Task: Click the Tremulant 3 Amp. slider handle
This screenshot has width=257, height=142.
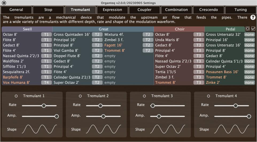Action: (159, 116)
